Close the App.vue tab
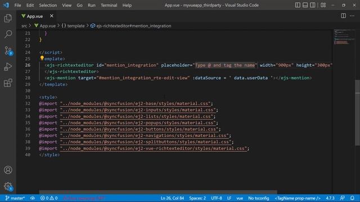Viewport: 360px width, 202px height. click(x=51, y=16)
